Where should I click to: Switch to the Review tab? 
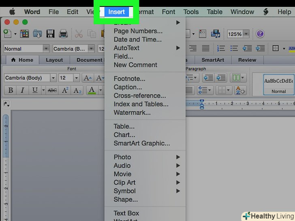(247, 60)
